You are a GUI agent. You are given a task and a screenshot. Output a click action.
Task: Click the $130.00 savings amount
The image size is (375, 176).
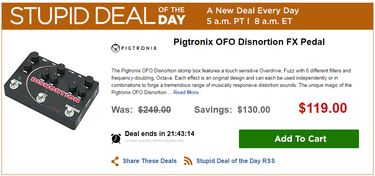pyautogui.click(x=253, y=110)
